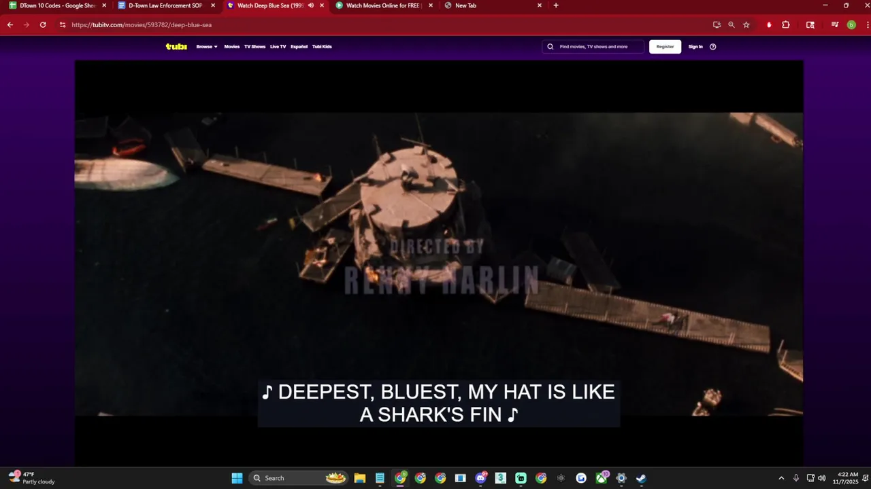
Task: Open the Discord taskbar icon
Action: [481, 478]
